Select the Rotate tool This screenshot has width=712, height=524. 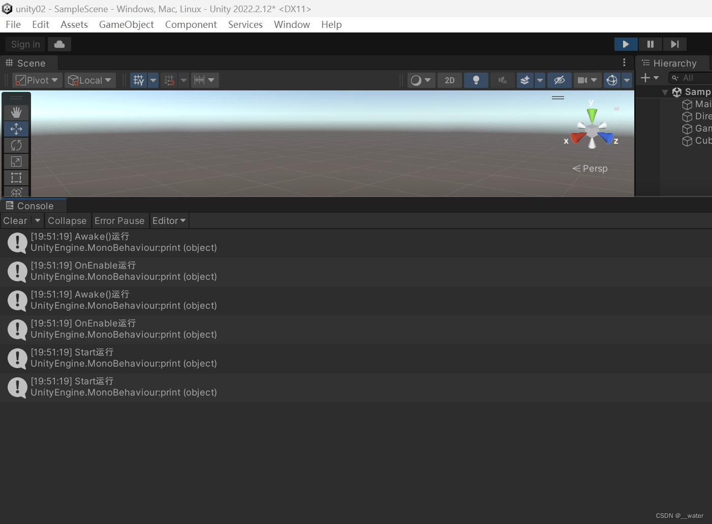16,145
